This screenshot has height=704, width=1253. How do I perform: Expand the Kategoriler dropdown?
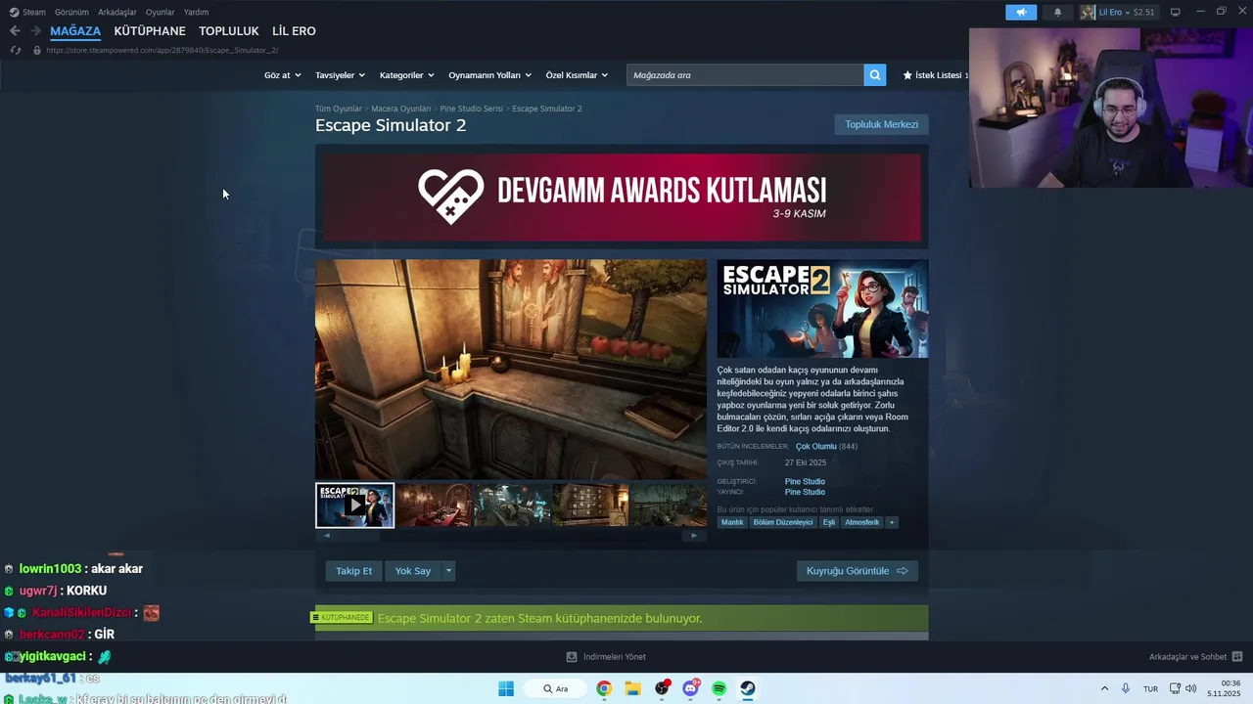tap(406, 75)
